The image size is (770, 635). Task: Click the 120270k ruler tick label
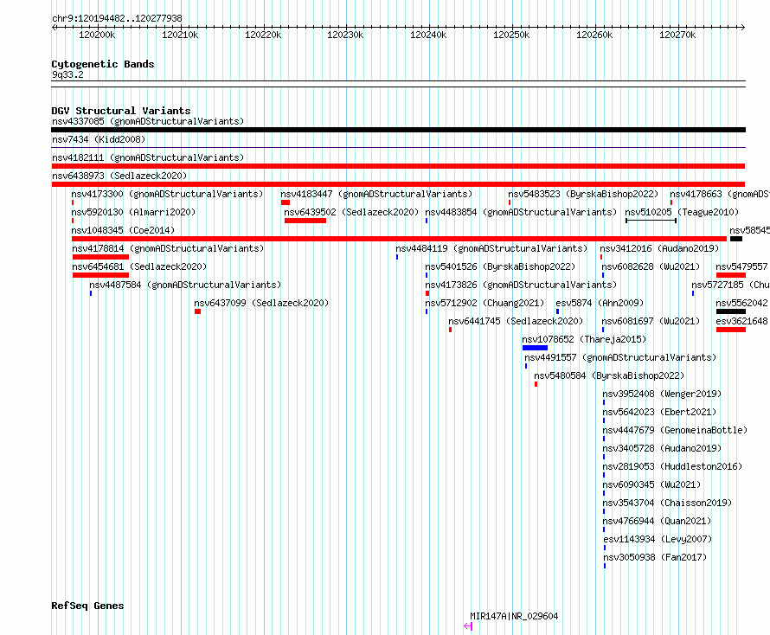677,35
